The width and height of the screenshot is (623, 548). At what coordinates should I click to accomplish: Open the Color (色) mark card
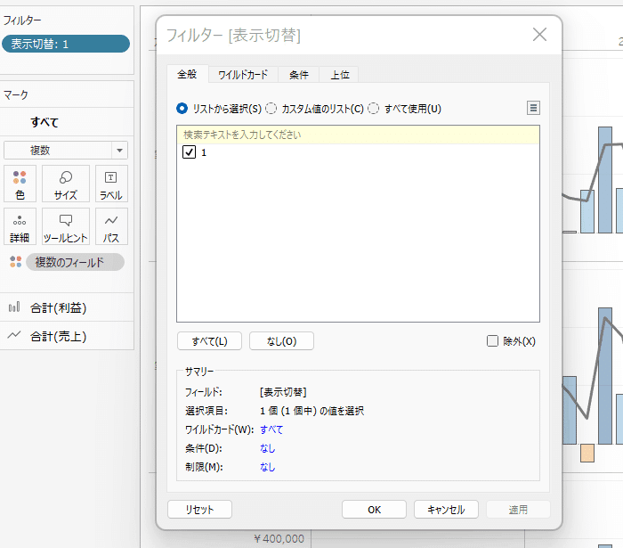coord(20,184)
